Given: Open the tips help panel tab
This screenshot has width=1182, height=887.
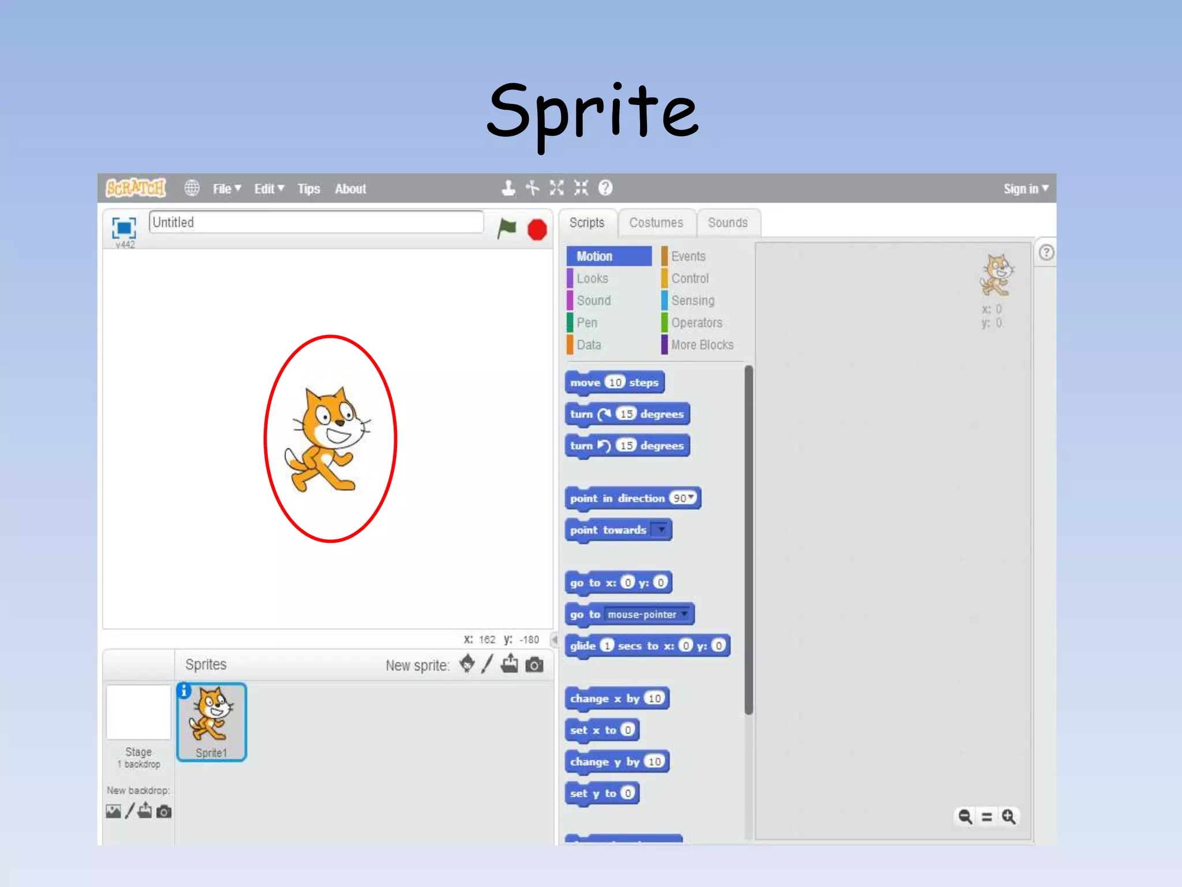Looking at the screenshot, I should 1046,253.
